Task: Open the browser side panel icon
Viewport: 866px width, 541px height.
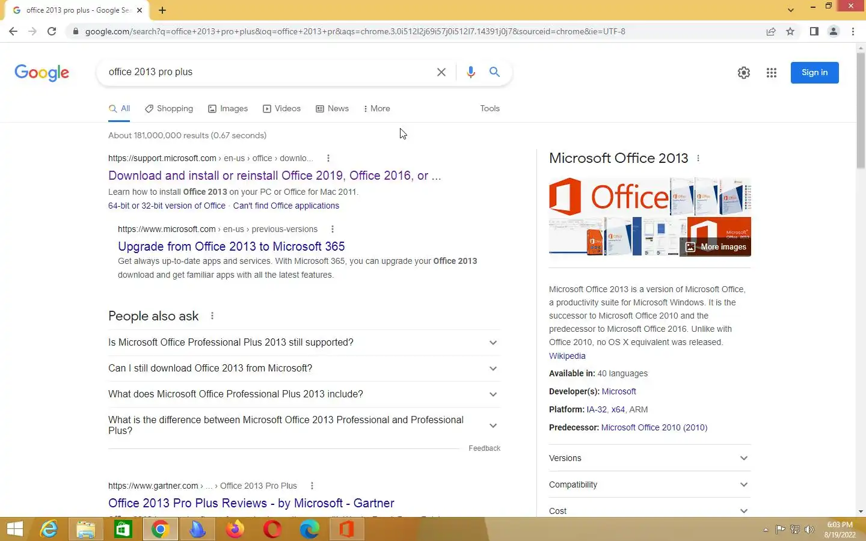Action: click(814, 31)
